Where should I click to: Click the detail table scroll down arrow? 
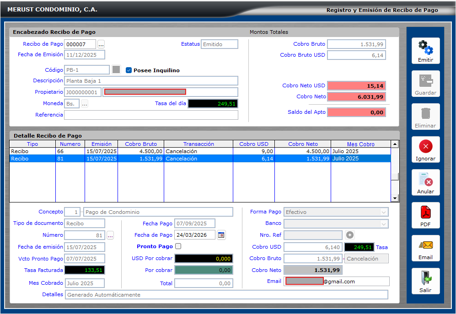pyautogui.click(x=395, y=198)
